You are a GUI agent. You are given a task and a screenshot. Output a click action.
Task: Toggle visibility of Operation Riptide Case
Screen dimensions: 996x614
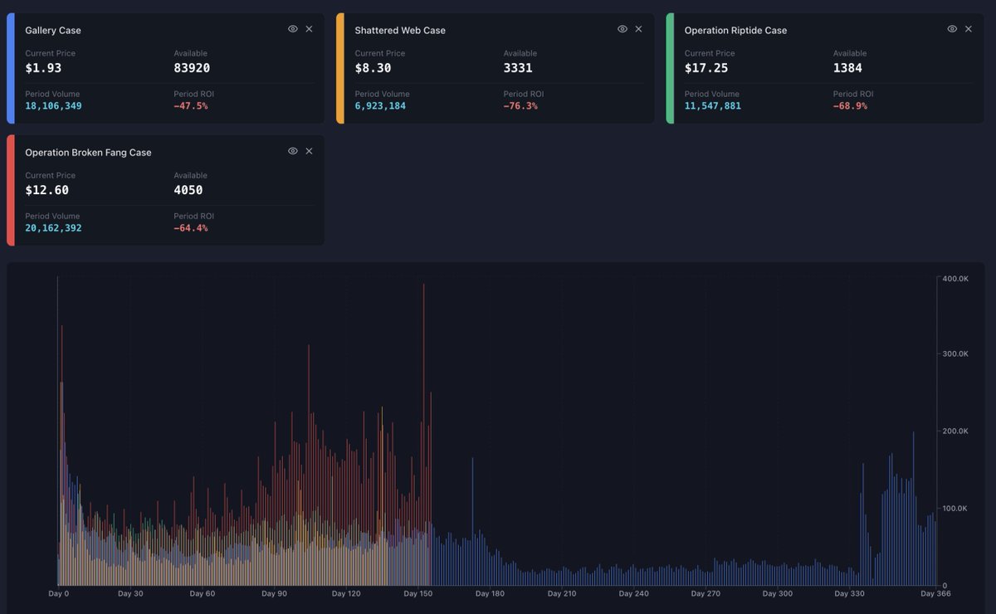tap(952, 29)
